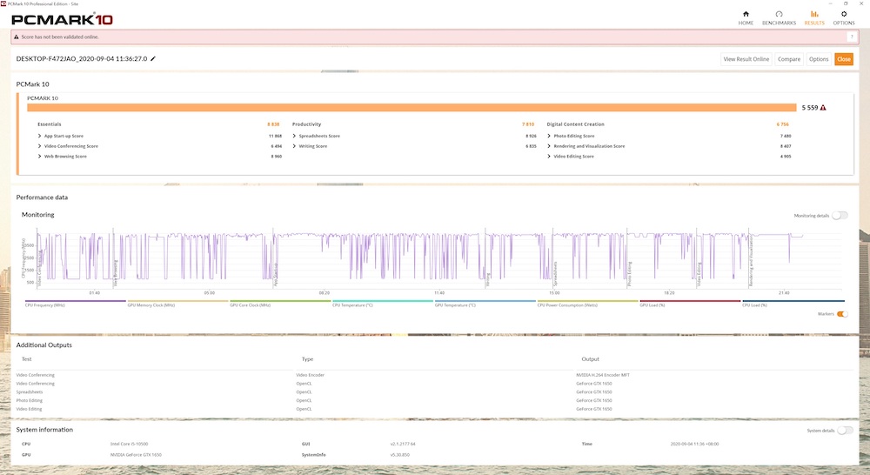Expand App Start-up Score details
This screenshot has height=475, width=870.
[40, 136]
